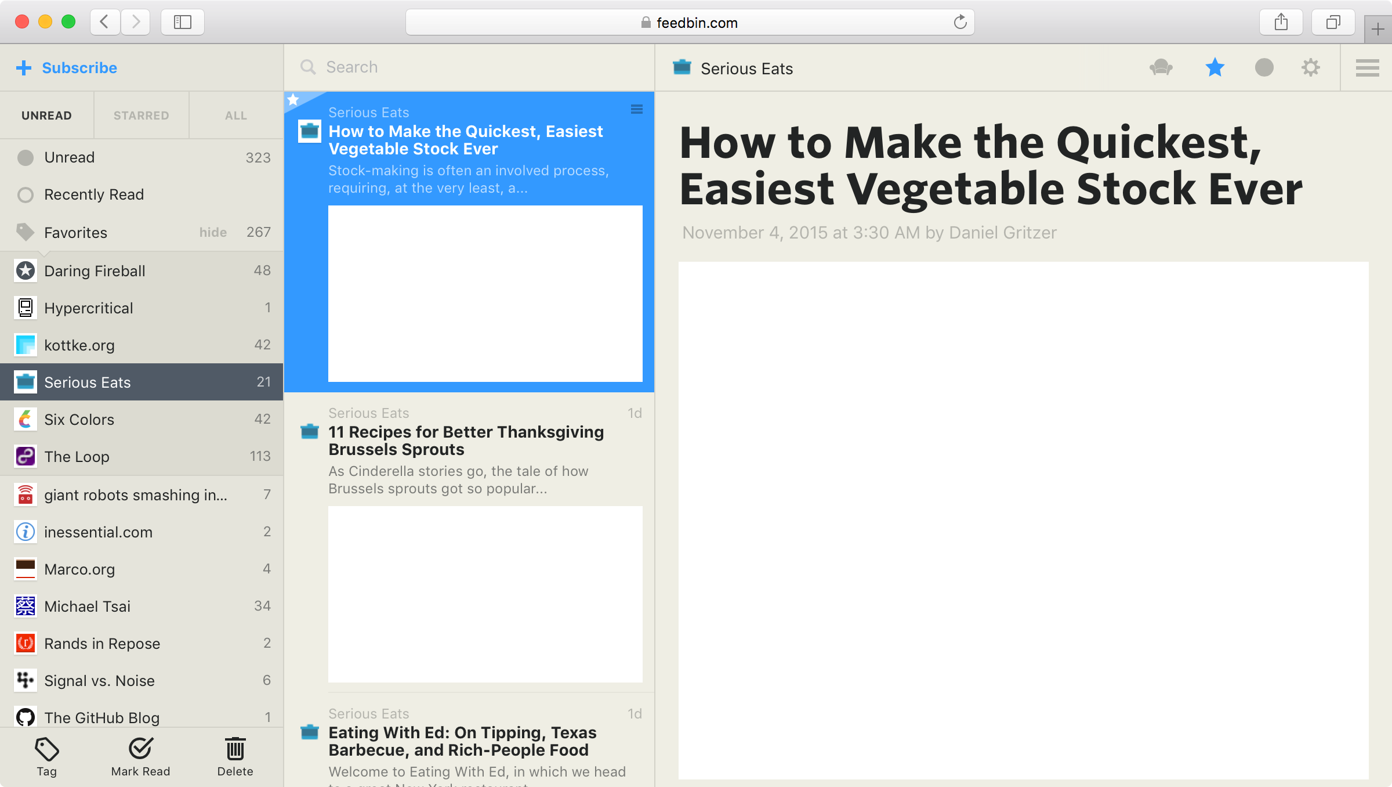Viewport: 1392px width, 787px height.
Task: Click the Subscribe text link
Action: tap(79, 68)
